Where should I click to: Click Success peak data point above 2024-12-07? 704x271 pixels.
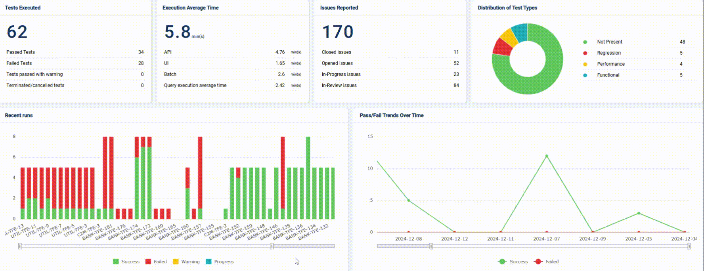tap(547, 156)
